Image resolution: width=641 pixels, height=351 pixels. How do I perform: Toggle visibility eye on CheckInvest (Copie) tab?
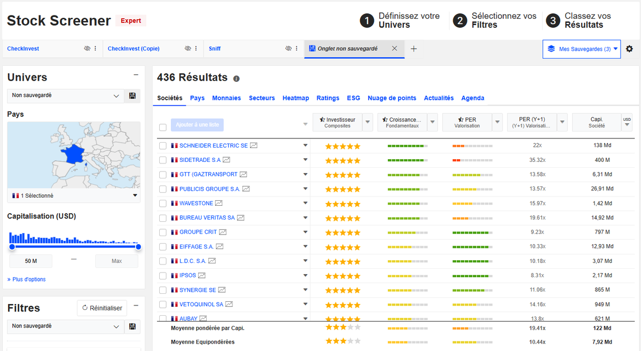(188, 49)
